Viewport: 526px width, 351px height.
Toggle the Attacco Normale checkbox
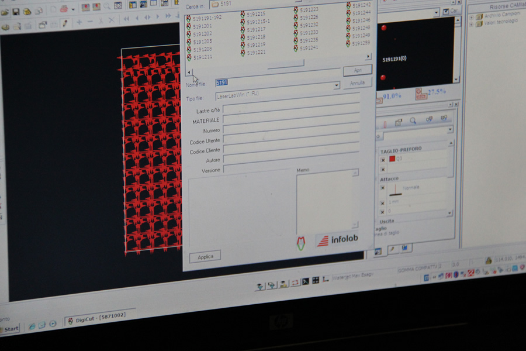tap(382, 188)
